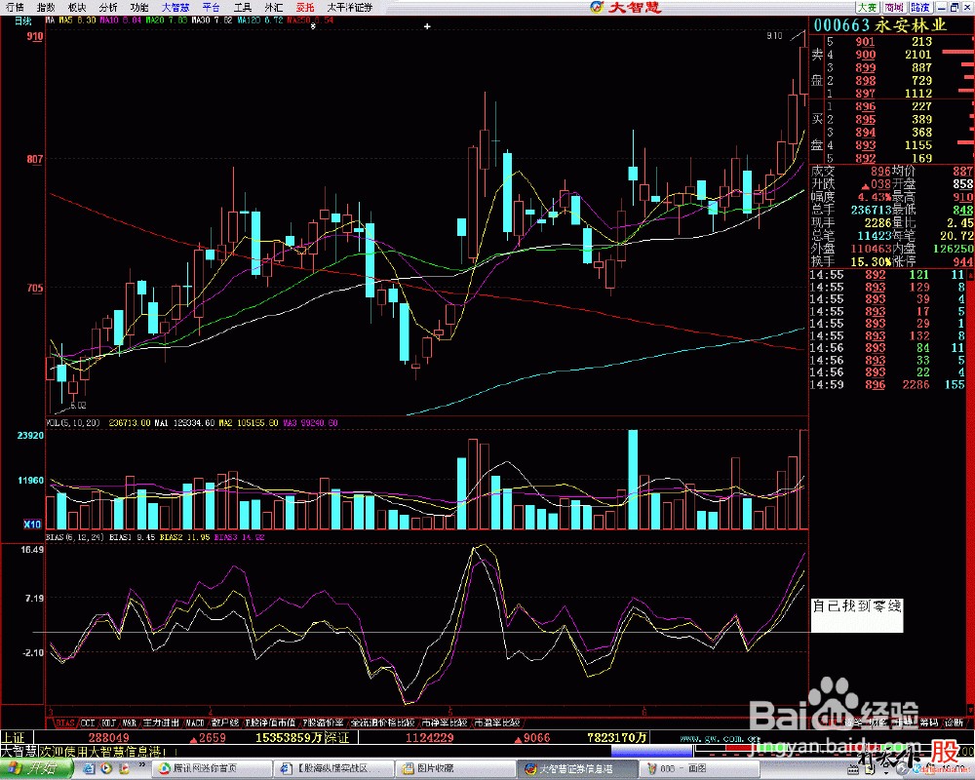Expand the quick launch chevron
Screen dimensions: 975x780
(141, 765)
